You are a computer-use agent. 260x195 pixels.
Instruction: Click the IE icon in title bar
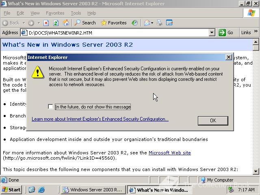[x=4, y=4]
